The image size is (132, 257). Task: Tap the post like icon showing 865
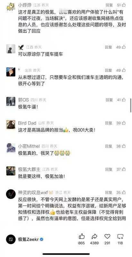click(82, 236)
